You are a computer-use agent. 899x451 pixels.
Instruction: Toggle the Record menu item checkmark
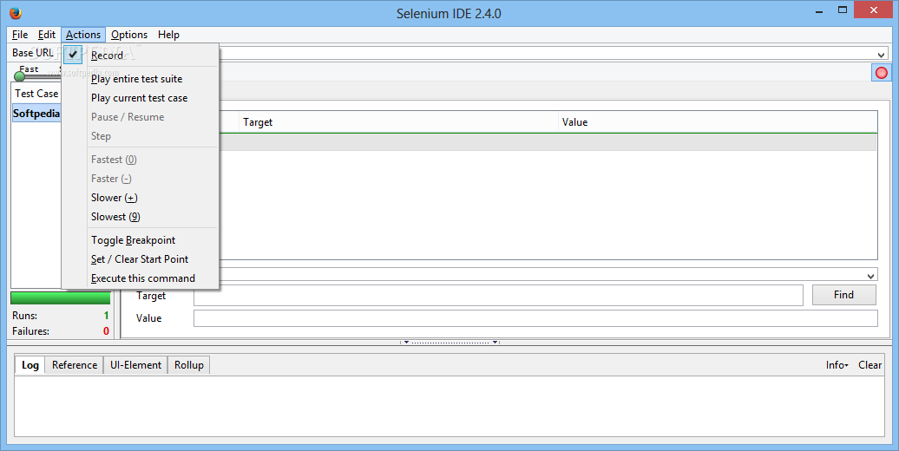pos(73,55)
